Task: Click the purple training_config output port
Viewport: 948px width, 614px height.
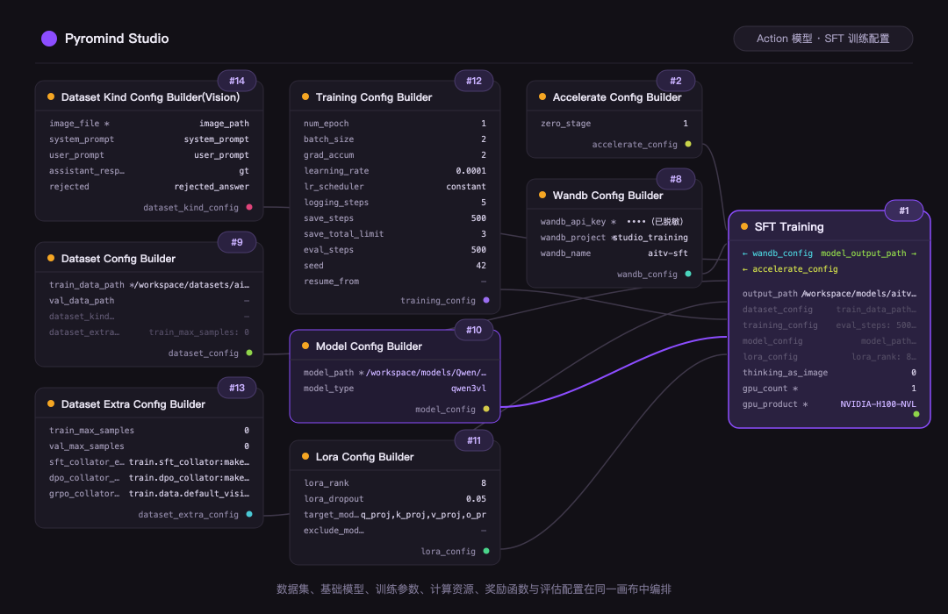Action: [x=486, y=300]
